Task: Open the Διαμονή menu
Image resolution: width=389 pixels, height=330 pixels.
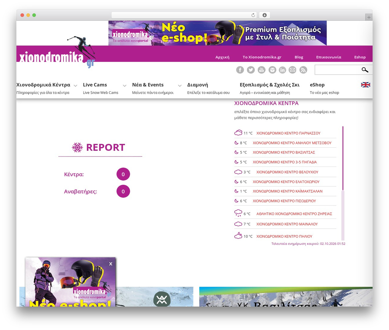Action: (x=198, y=85)
